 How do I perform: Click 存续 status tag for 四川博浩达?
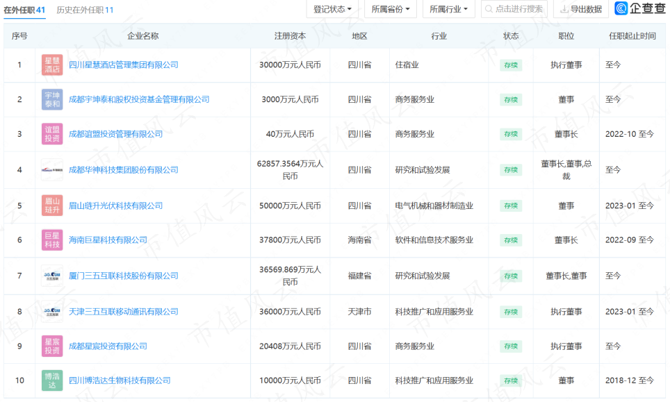tap(511, 380)
